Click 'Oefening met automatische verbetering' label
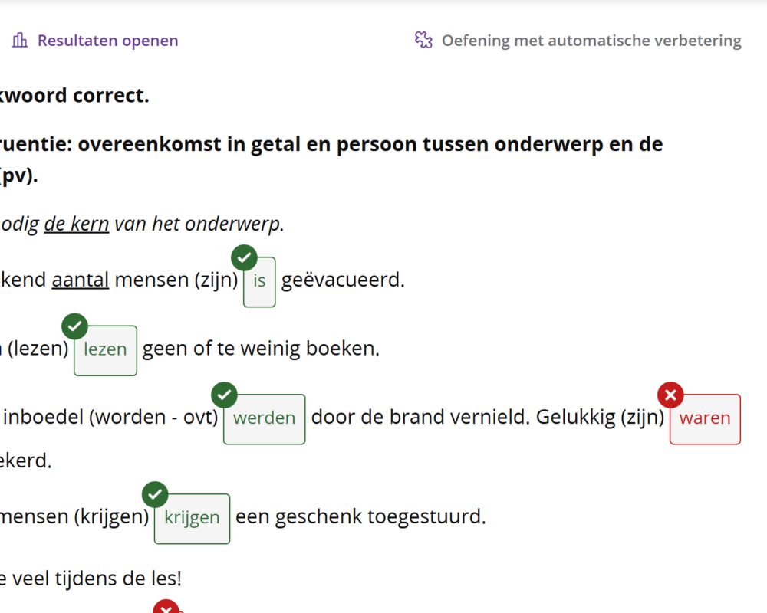767x613 pixels. 591,41
